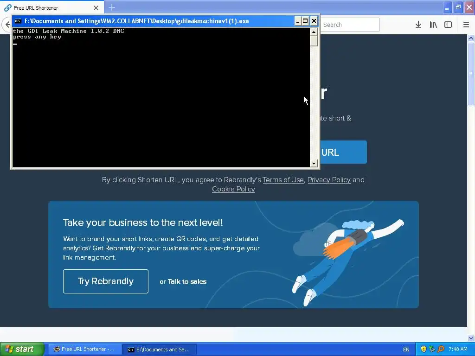This screenshot has width=475, height=356.
Task: Click console window system menu icon
Action: point(18,21)
